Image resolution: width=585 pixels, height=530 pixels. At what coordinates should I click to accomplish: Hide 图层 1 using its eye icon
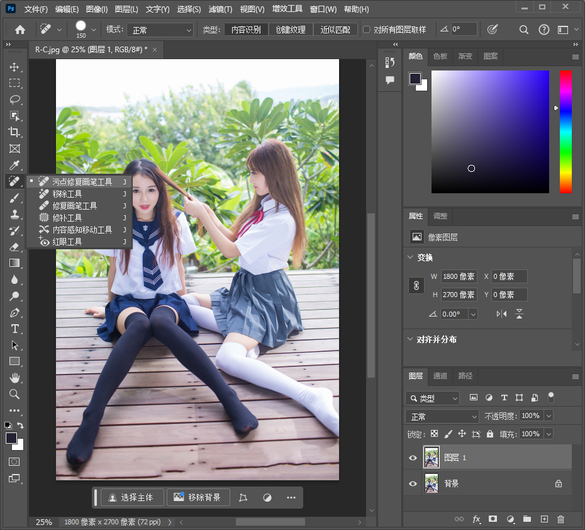[413, 458]
